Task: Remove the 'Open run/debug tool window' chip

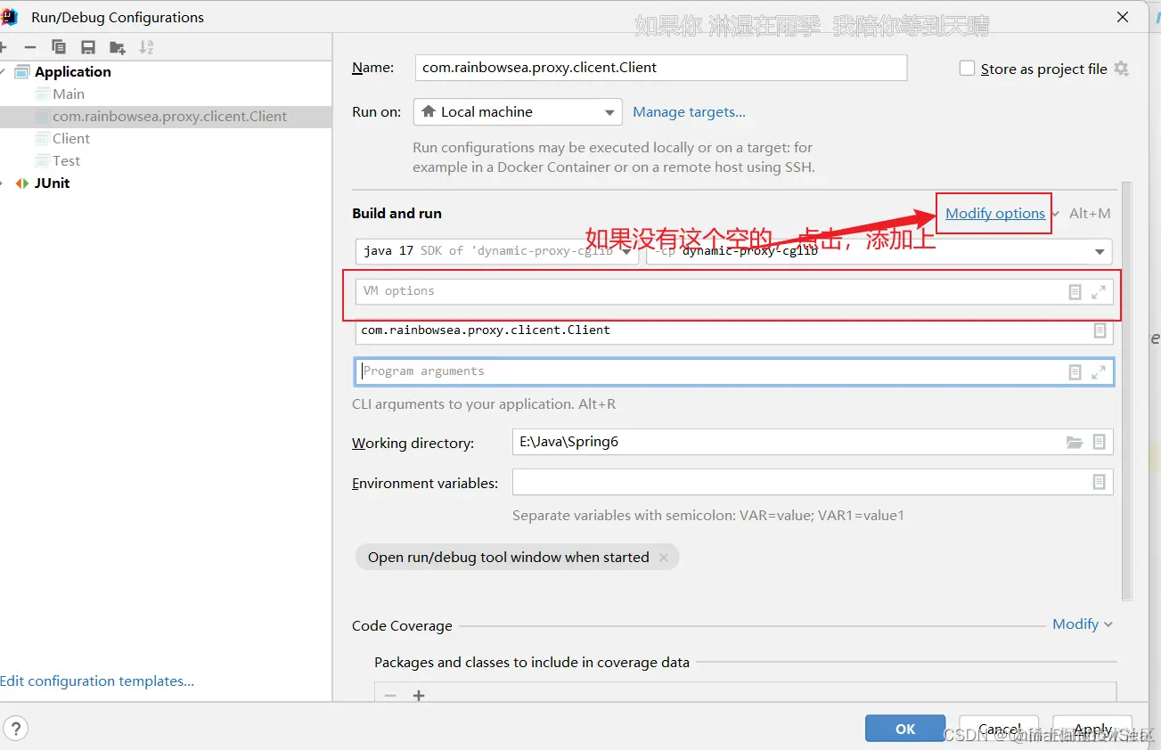Action: pyautogui.click(x=664, y=558)
